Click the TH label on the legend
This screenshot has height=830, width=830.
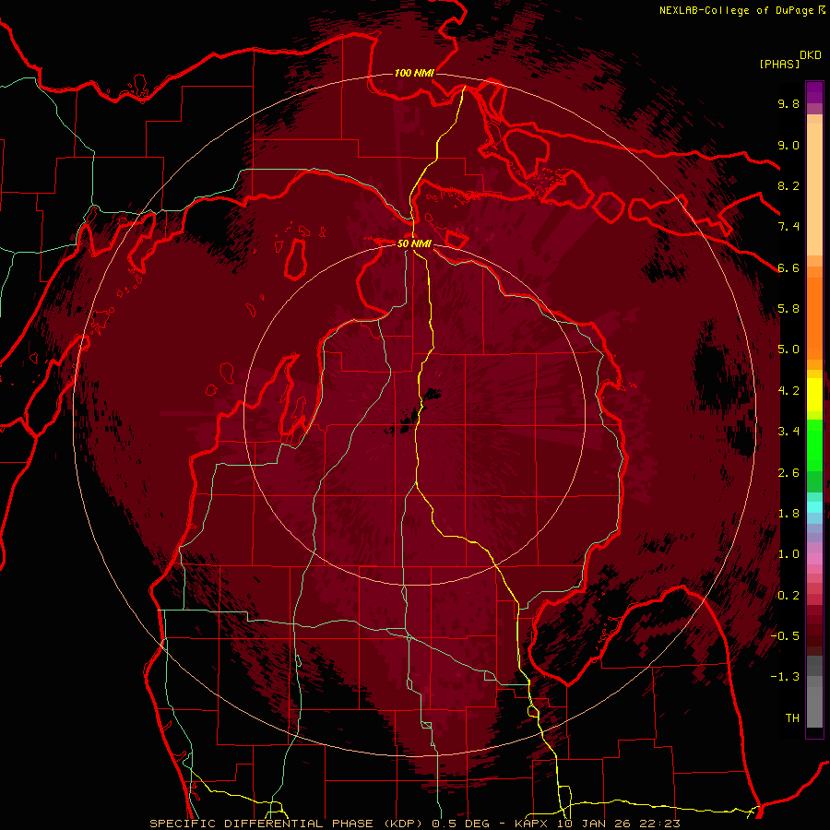click(792, 718)
